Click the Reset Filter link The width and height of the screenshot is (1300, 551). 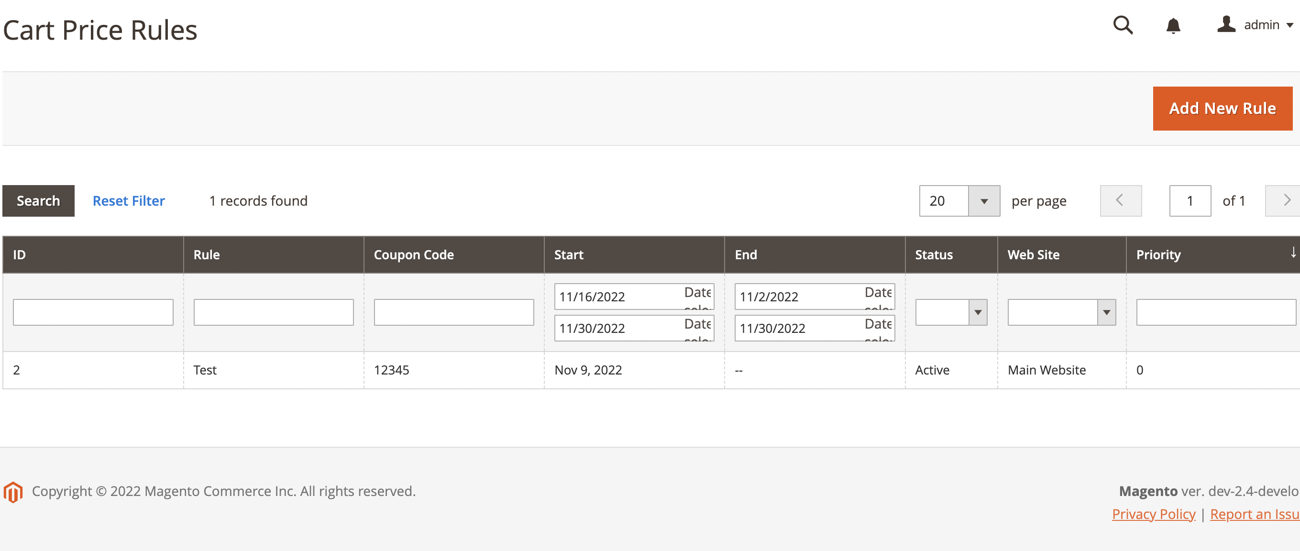click(x=128, y=200)
